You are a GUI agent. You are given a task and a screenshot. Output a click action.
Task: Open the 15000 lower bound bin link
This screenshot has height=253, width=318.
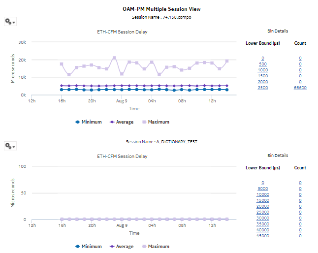coord(263,200)
